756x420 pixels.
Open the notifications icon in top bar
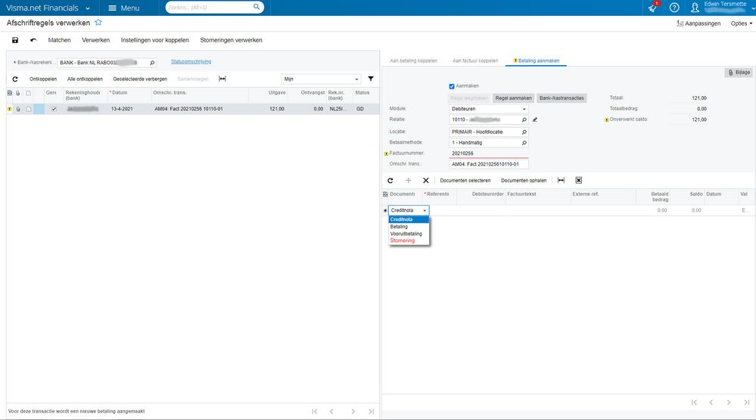pyautogui.click(x=652, y=8)
